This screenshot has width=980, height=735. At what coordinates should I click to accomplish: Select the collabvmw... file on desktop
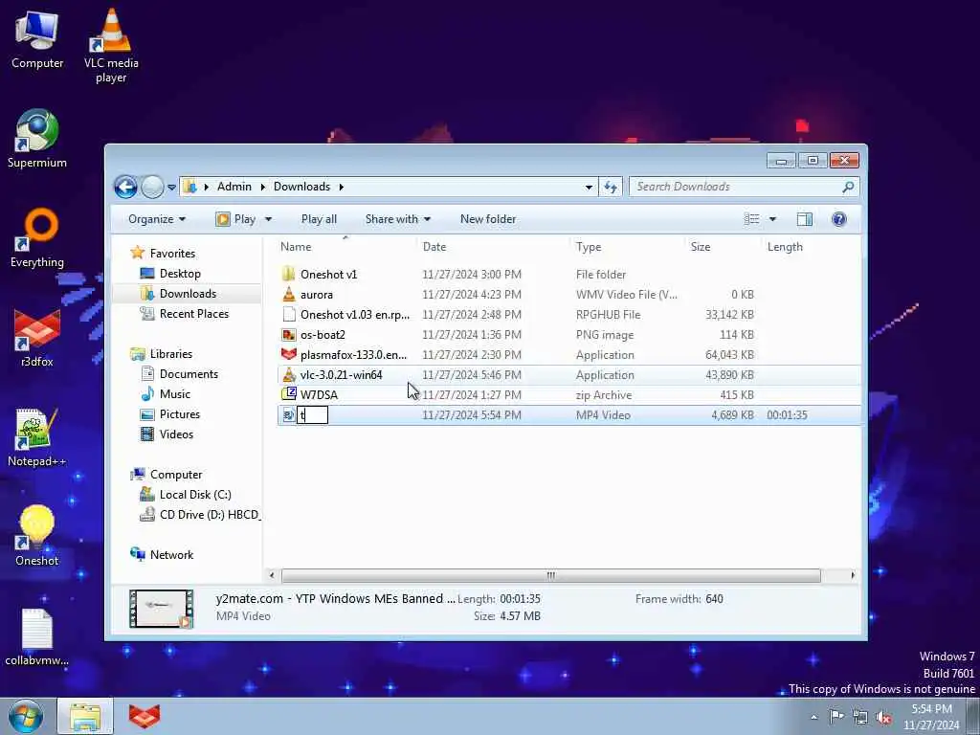pos(37,636)
